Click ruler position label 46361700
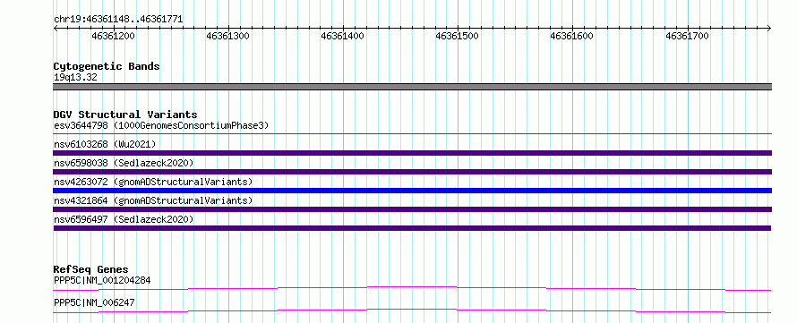This screenshot has height=323, width=797. click(x=687, y=36)
